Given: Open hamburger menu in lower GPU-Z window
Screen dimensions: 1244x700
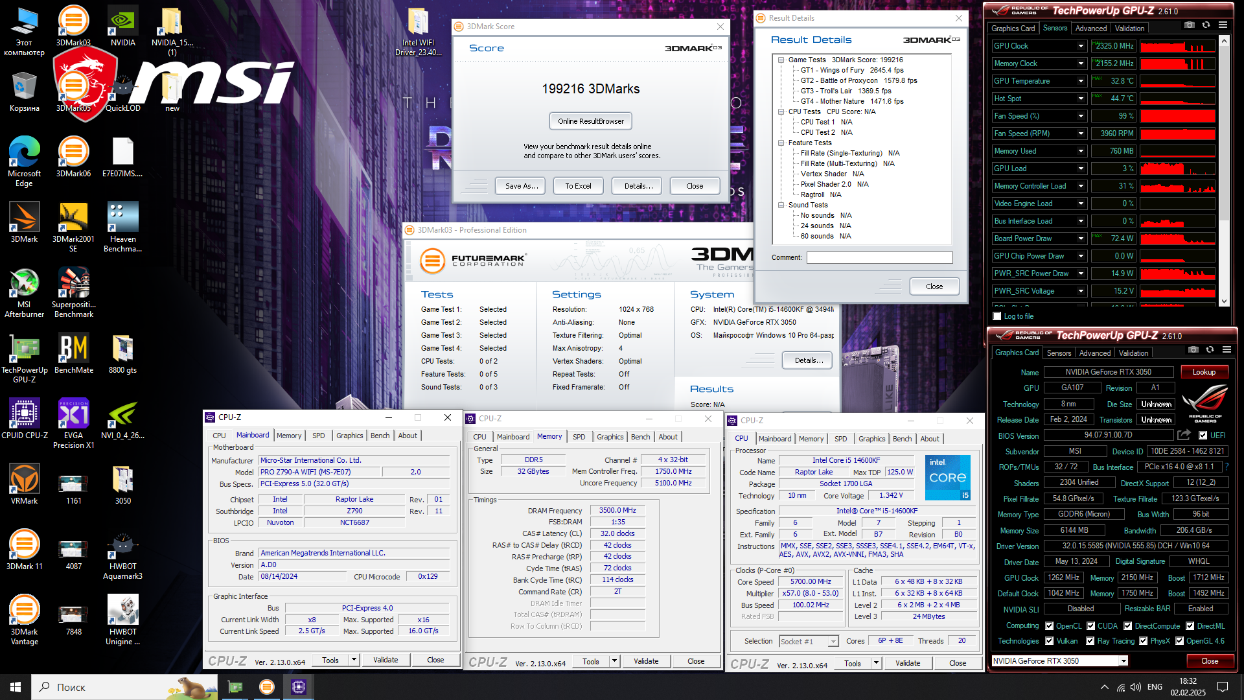Looking at the screenshot, I should coord(1227,349).
